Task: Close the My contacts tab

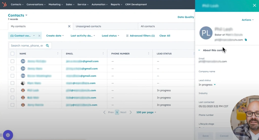Action: [69, 26]
